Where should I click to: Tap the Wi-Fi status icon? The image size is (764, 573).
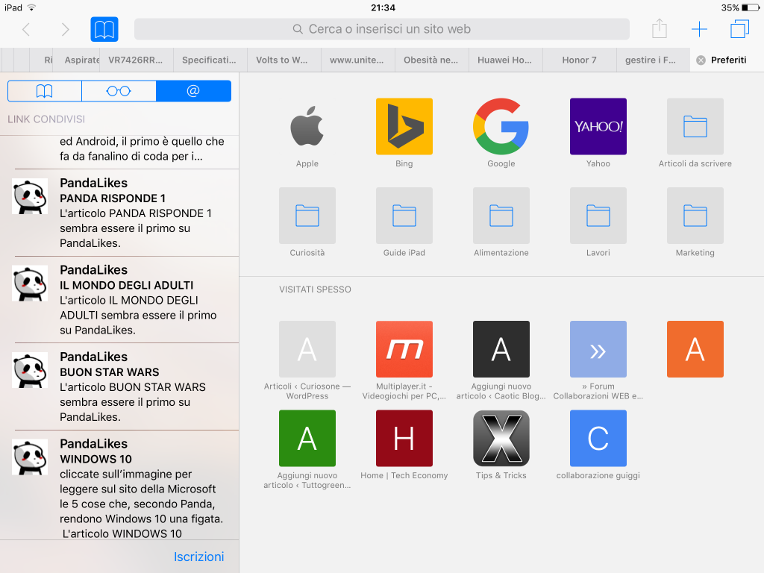point(31,7)
